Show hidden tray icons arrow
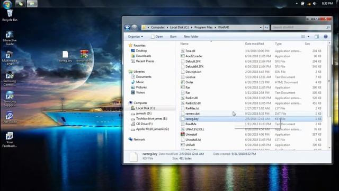 tap(297, 4)
